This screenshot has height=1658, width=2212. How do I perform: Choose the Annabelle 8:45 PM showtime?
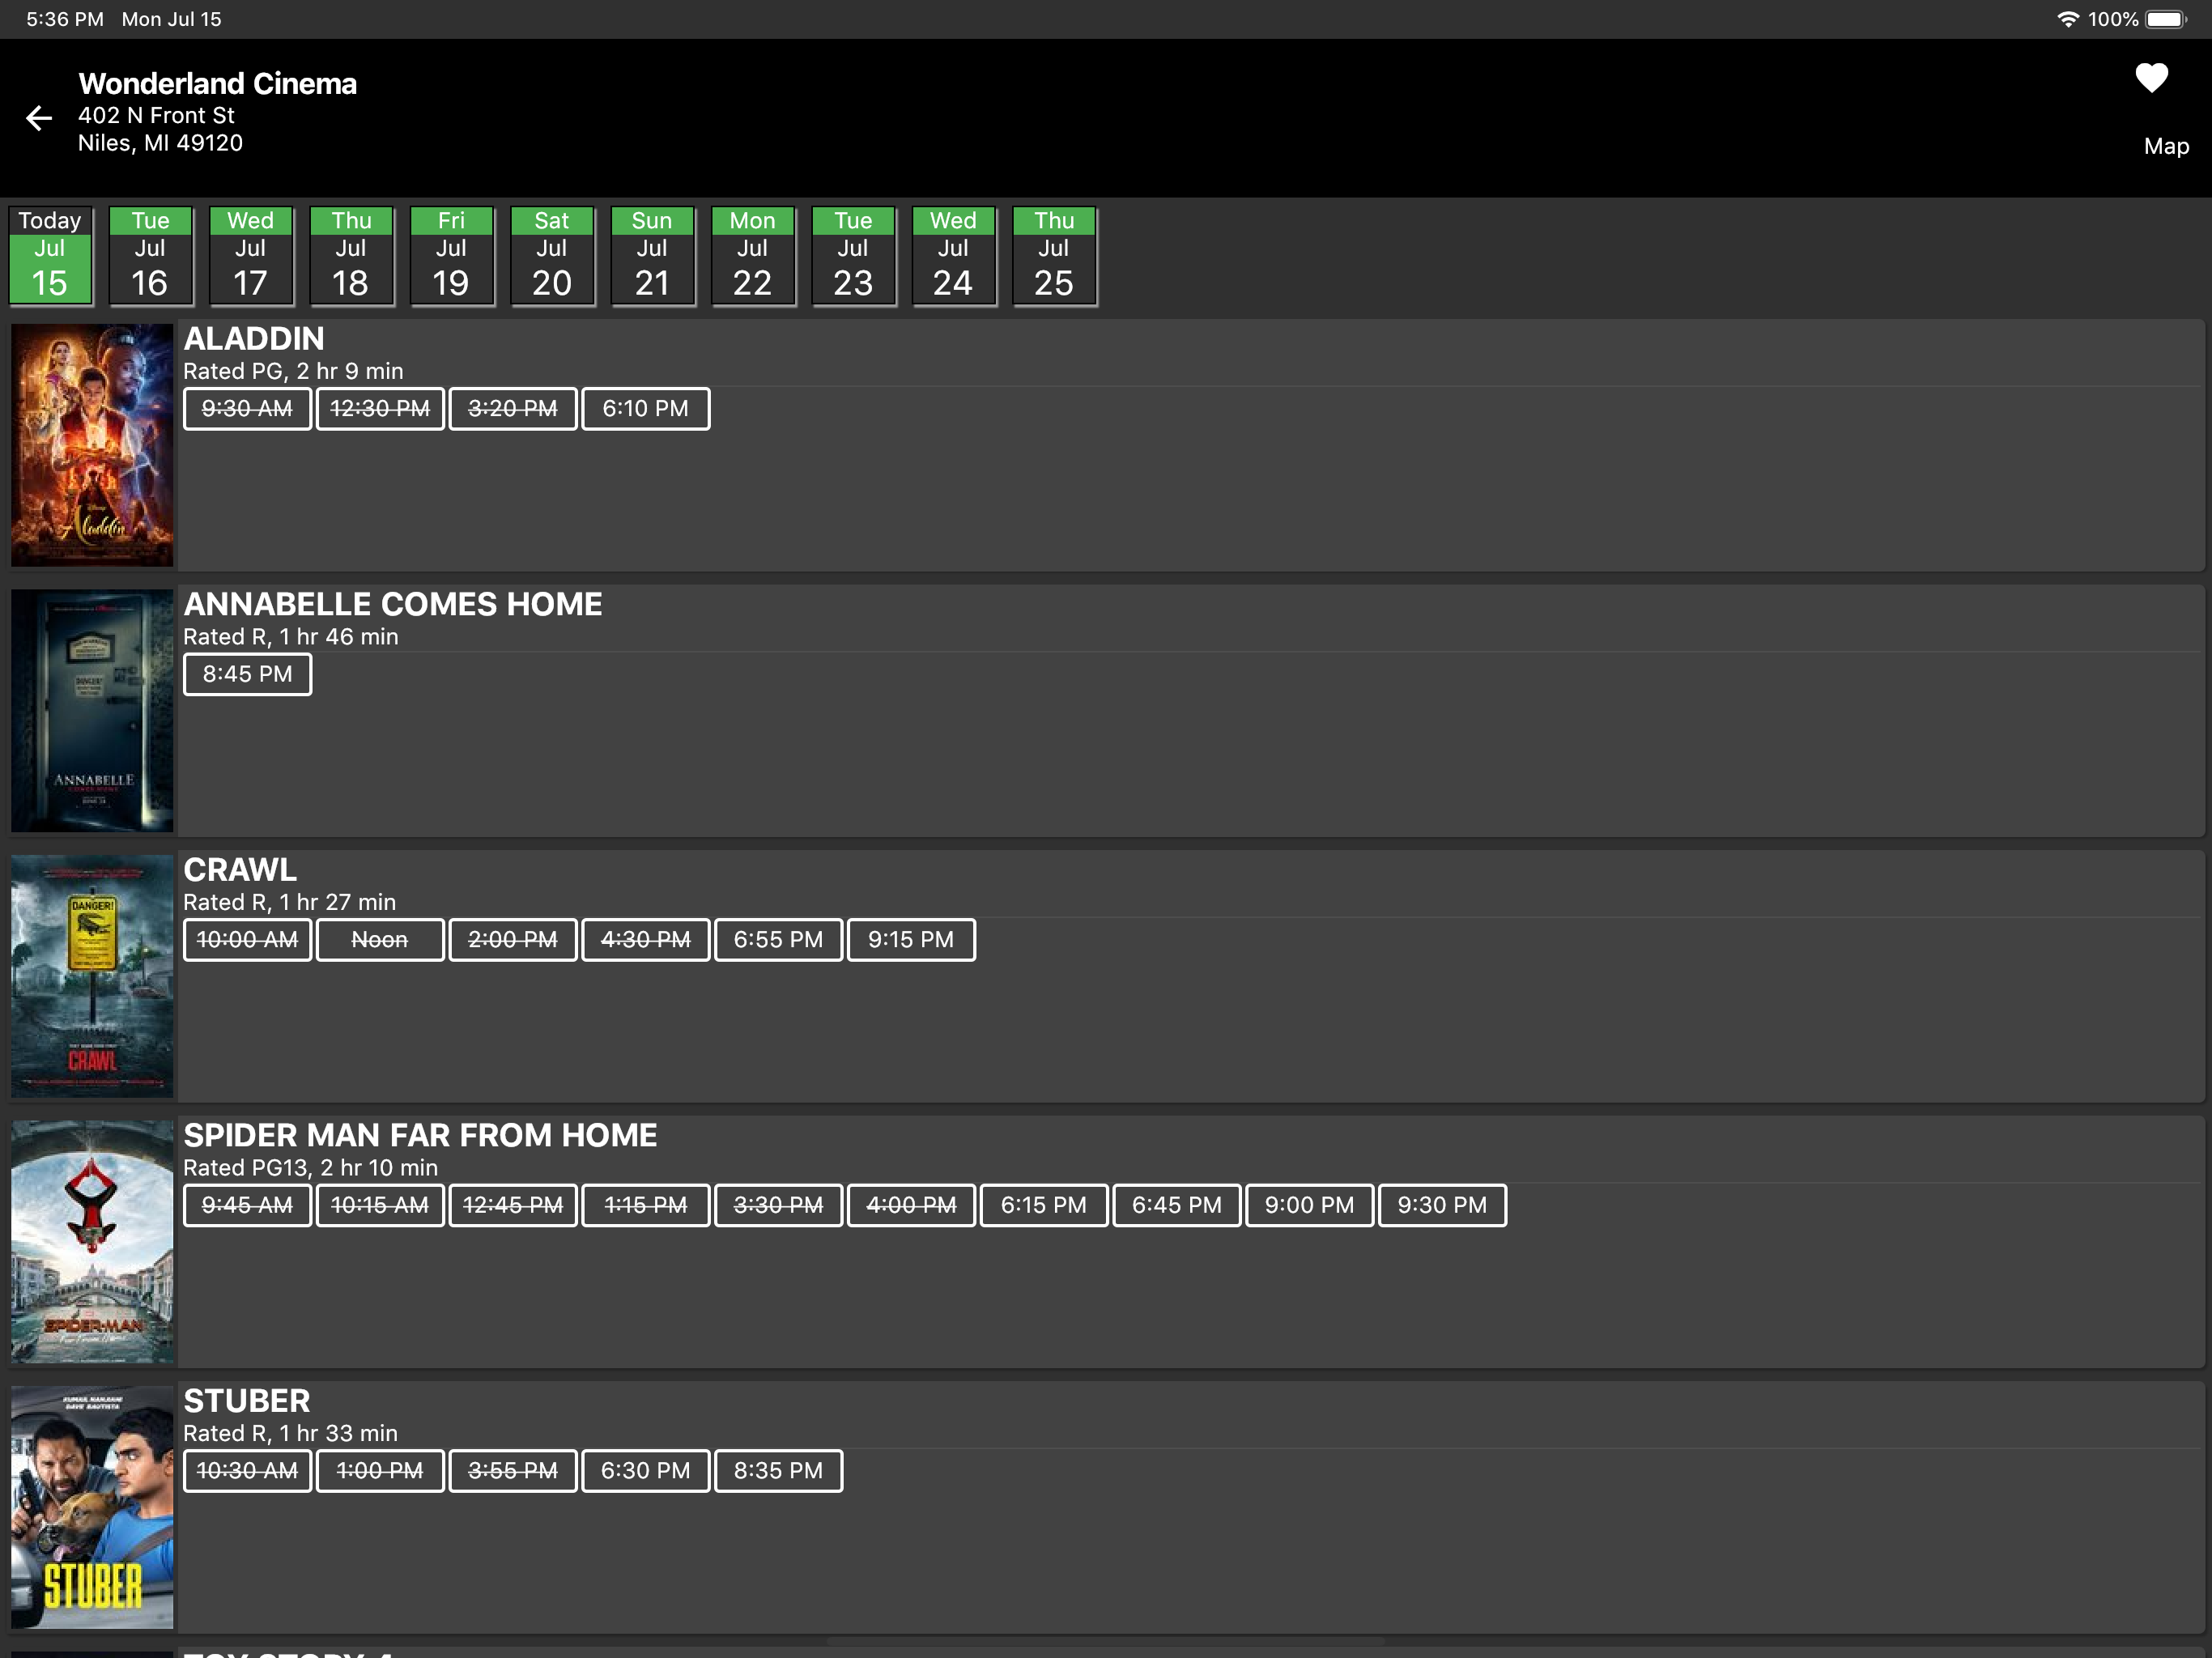[247, 674]
